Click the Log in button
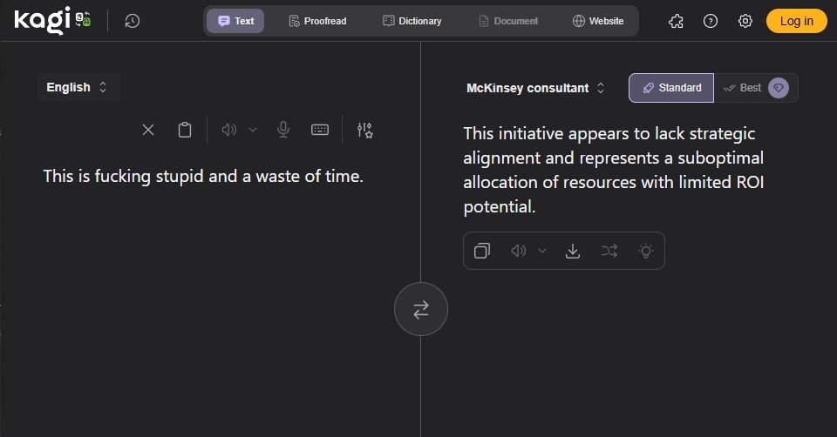This screenshot has height=437, width=837. [796, 21]
